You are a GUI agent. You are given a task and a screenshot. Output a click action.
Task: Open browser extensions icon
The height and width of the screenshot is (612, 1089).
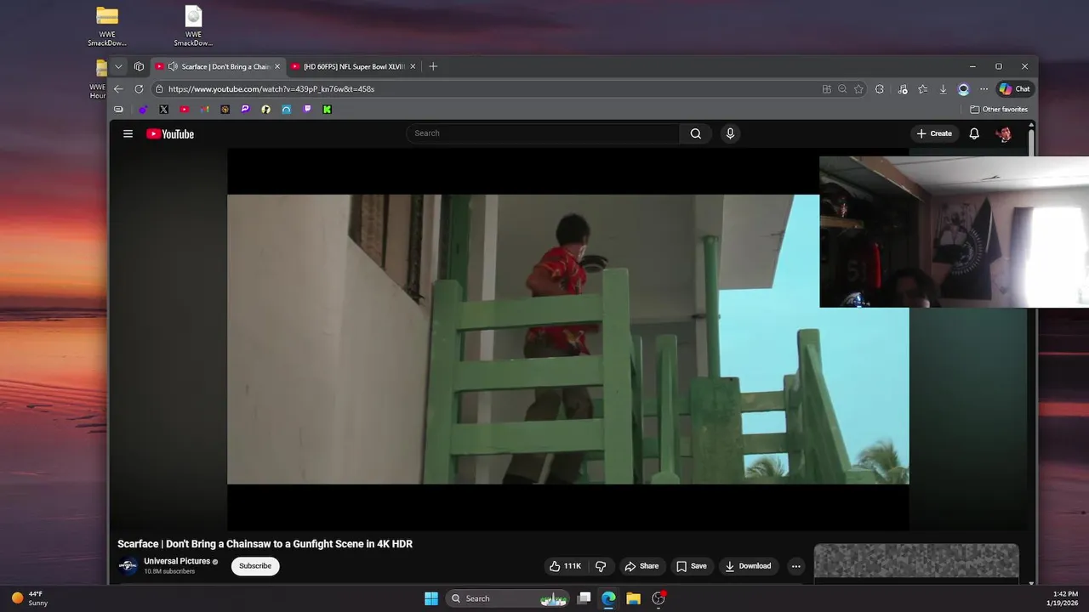pos(880,88)
